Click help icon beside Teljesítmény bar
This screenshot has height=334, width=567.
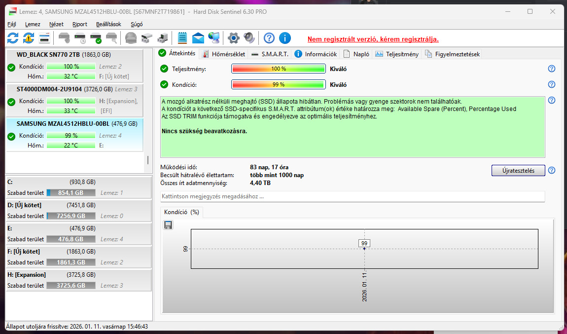tap(551, 69)
